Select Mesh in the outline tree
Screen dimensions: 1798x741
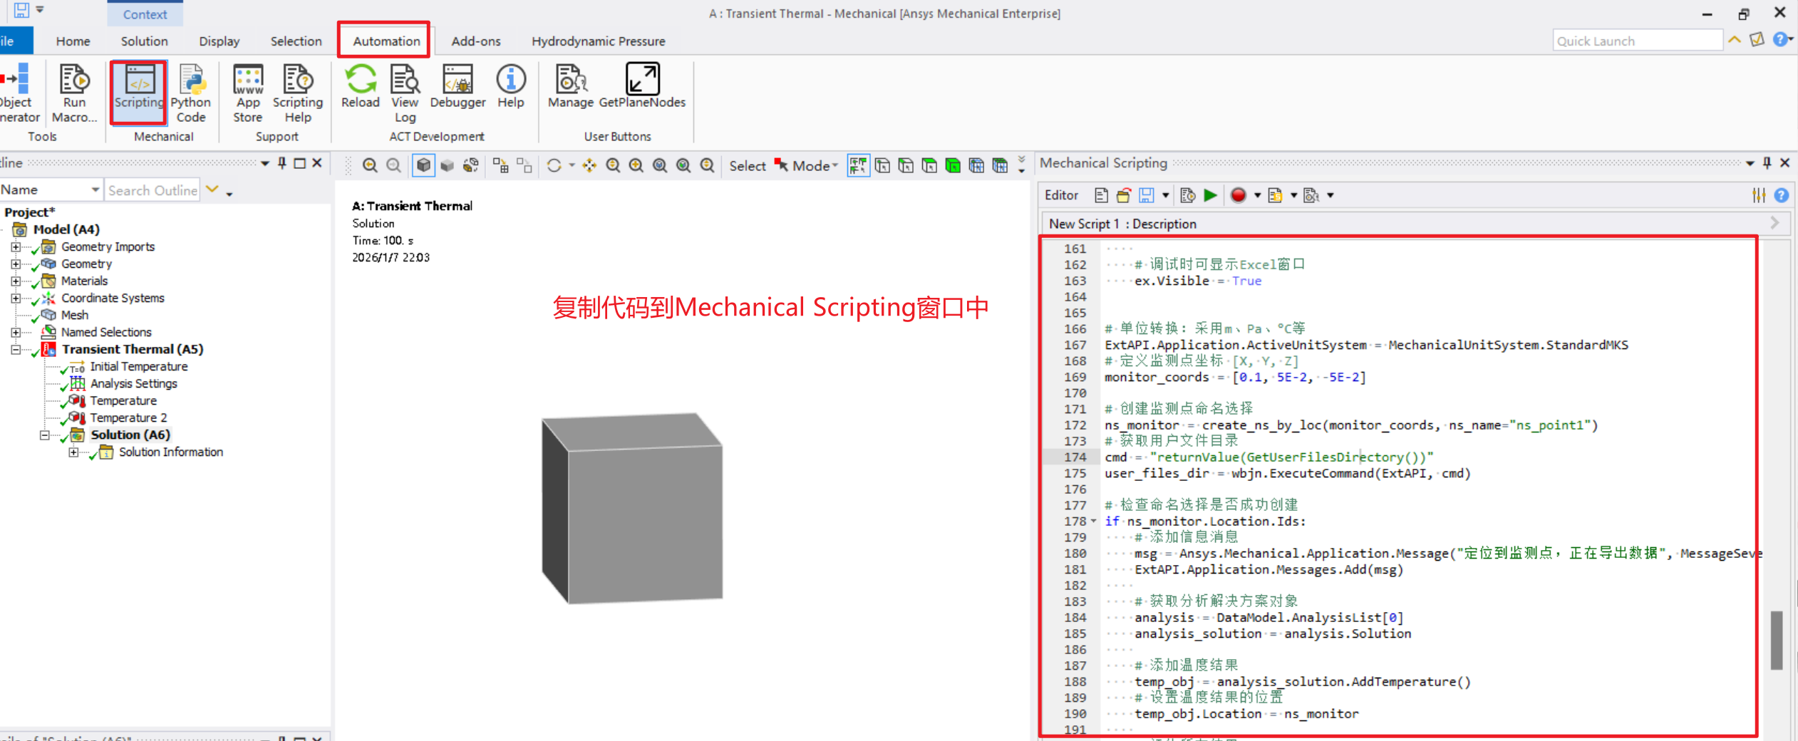[x=75, y=315]
